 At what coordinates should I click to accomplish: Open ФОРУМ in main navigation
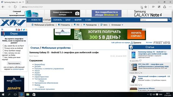(x=78, y=20)
